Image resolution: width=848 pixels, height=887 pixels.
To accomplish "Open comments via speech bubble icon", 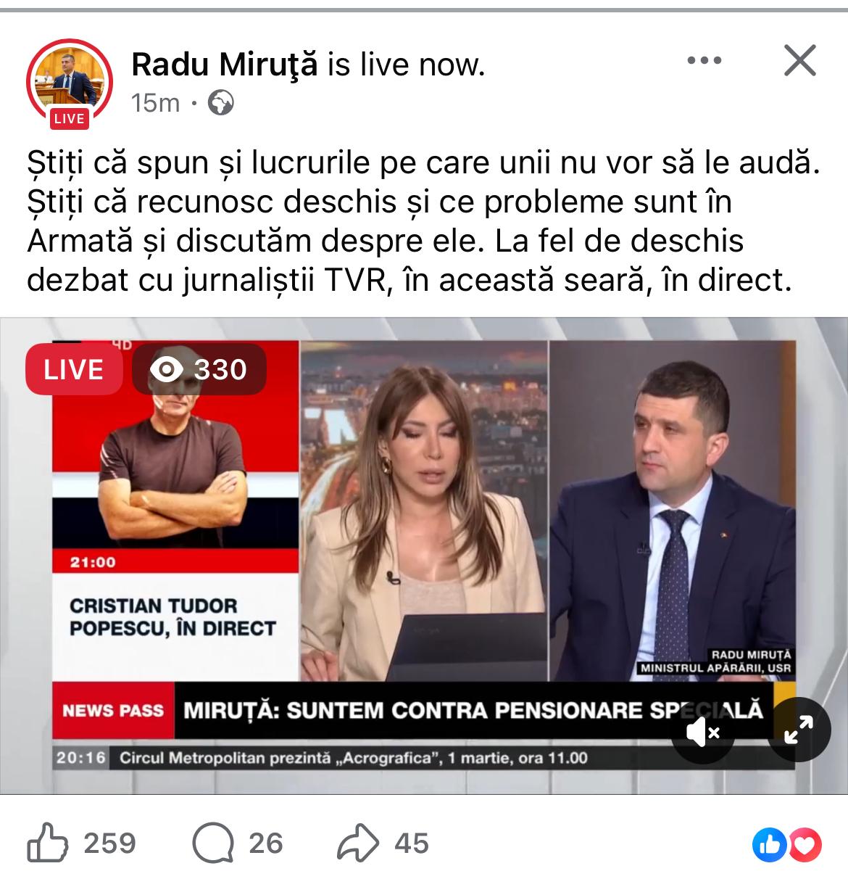I will tap(213, 843).
